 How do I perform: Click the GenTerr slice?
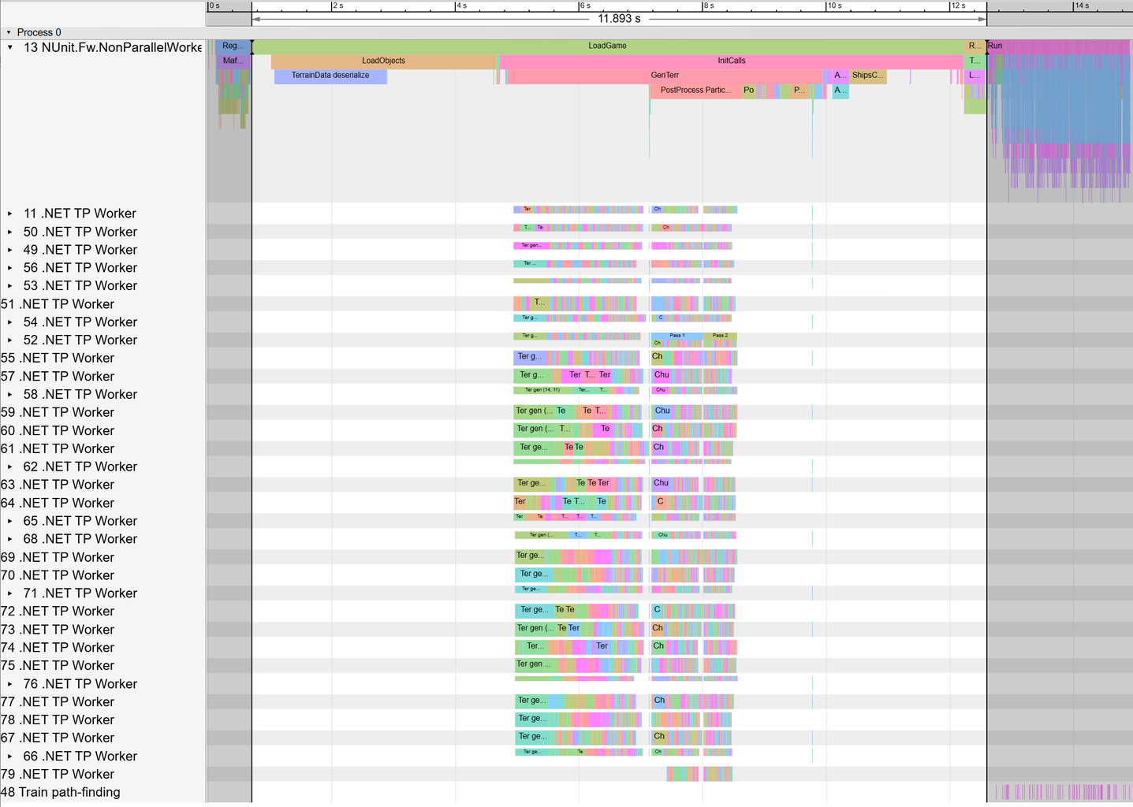point(665,76)
